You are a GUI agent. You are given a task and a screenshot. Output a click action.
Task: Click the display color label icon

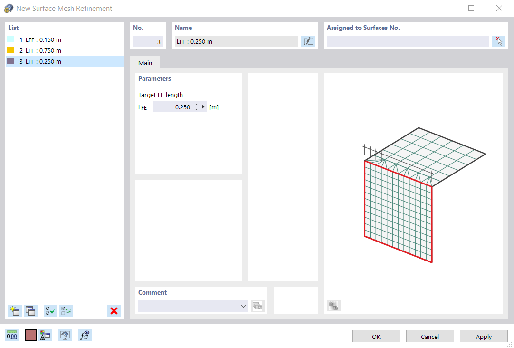pos(45,335)
